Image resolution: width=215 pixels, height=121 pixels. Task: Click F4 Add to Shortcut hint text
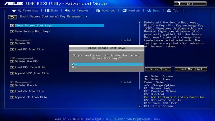[174, 97]
